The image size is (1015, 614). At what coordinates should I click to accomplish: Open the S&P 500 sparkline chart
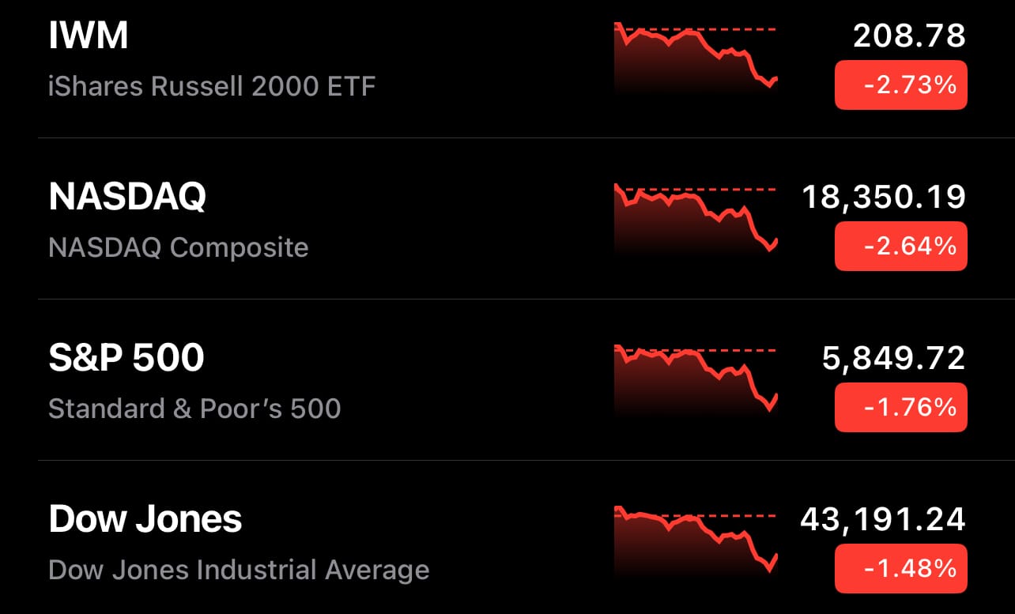(x=696, y=382)
